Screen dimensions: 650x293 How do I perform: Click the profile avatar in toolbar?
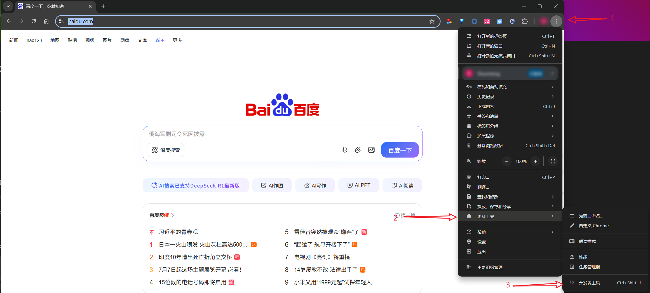tap(543, 21)
